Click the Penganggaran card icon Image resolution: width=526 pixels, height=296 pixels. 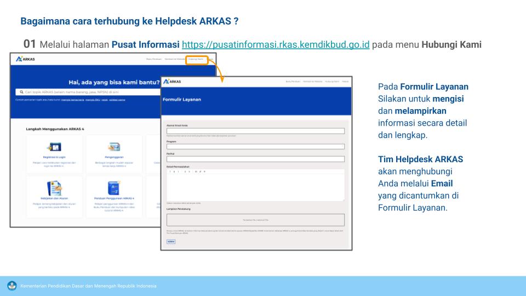tap(114, 147)
